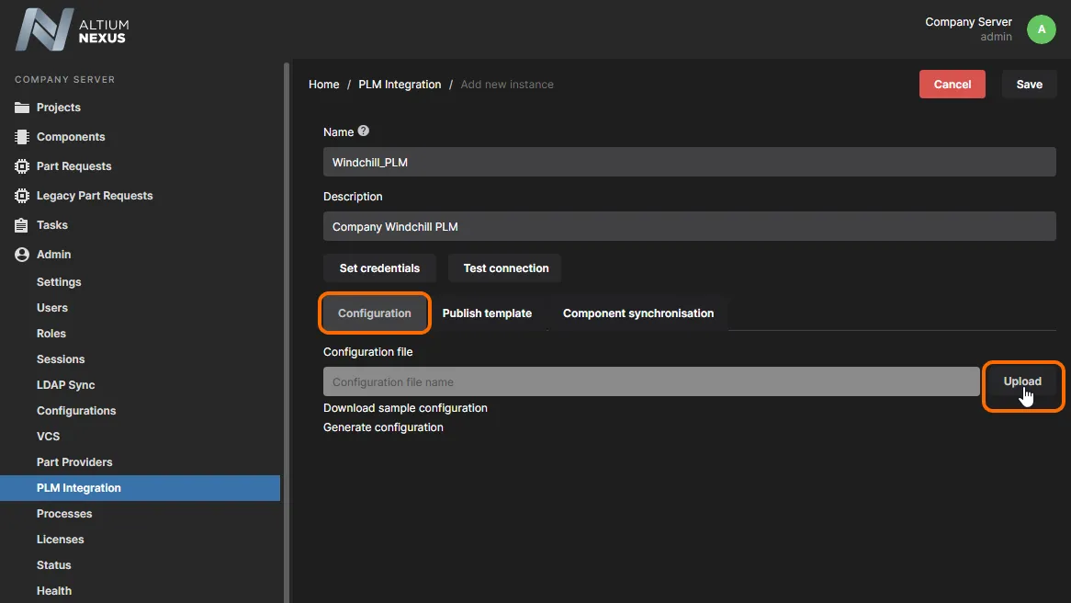Cancel adding the new instance
The image size is (1071, 603).
(953, 84)
